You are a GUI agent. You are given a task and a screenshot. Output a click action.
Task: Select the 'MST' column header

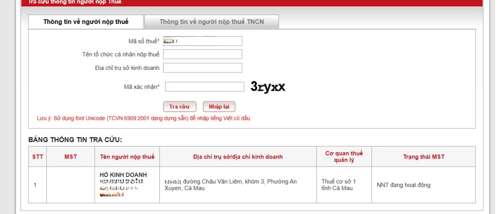pyautogui.click(x=71, y=157)
